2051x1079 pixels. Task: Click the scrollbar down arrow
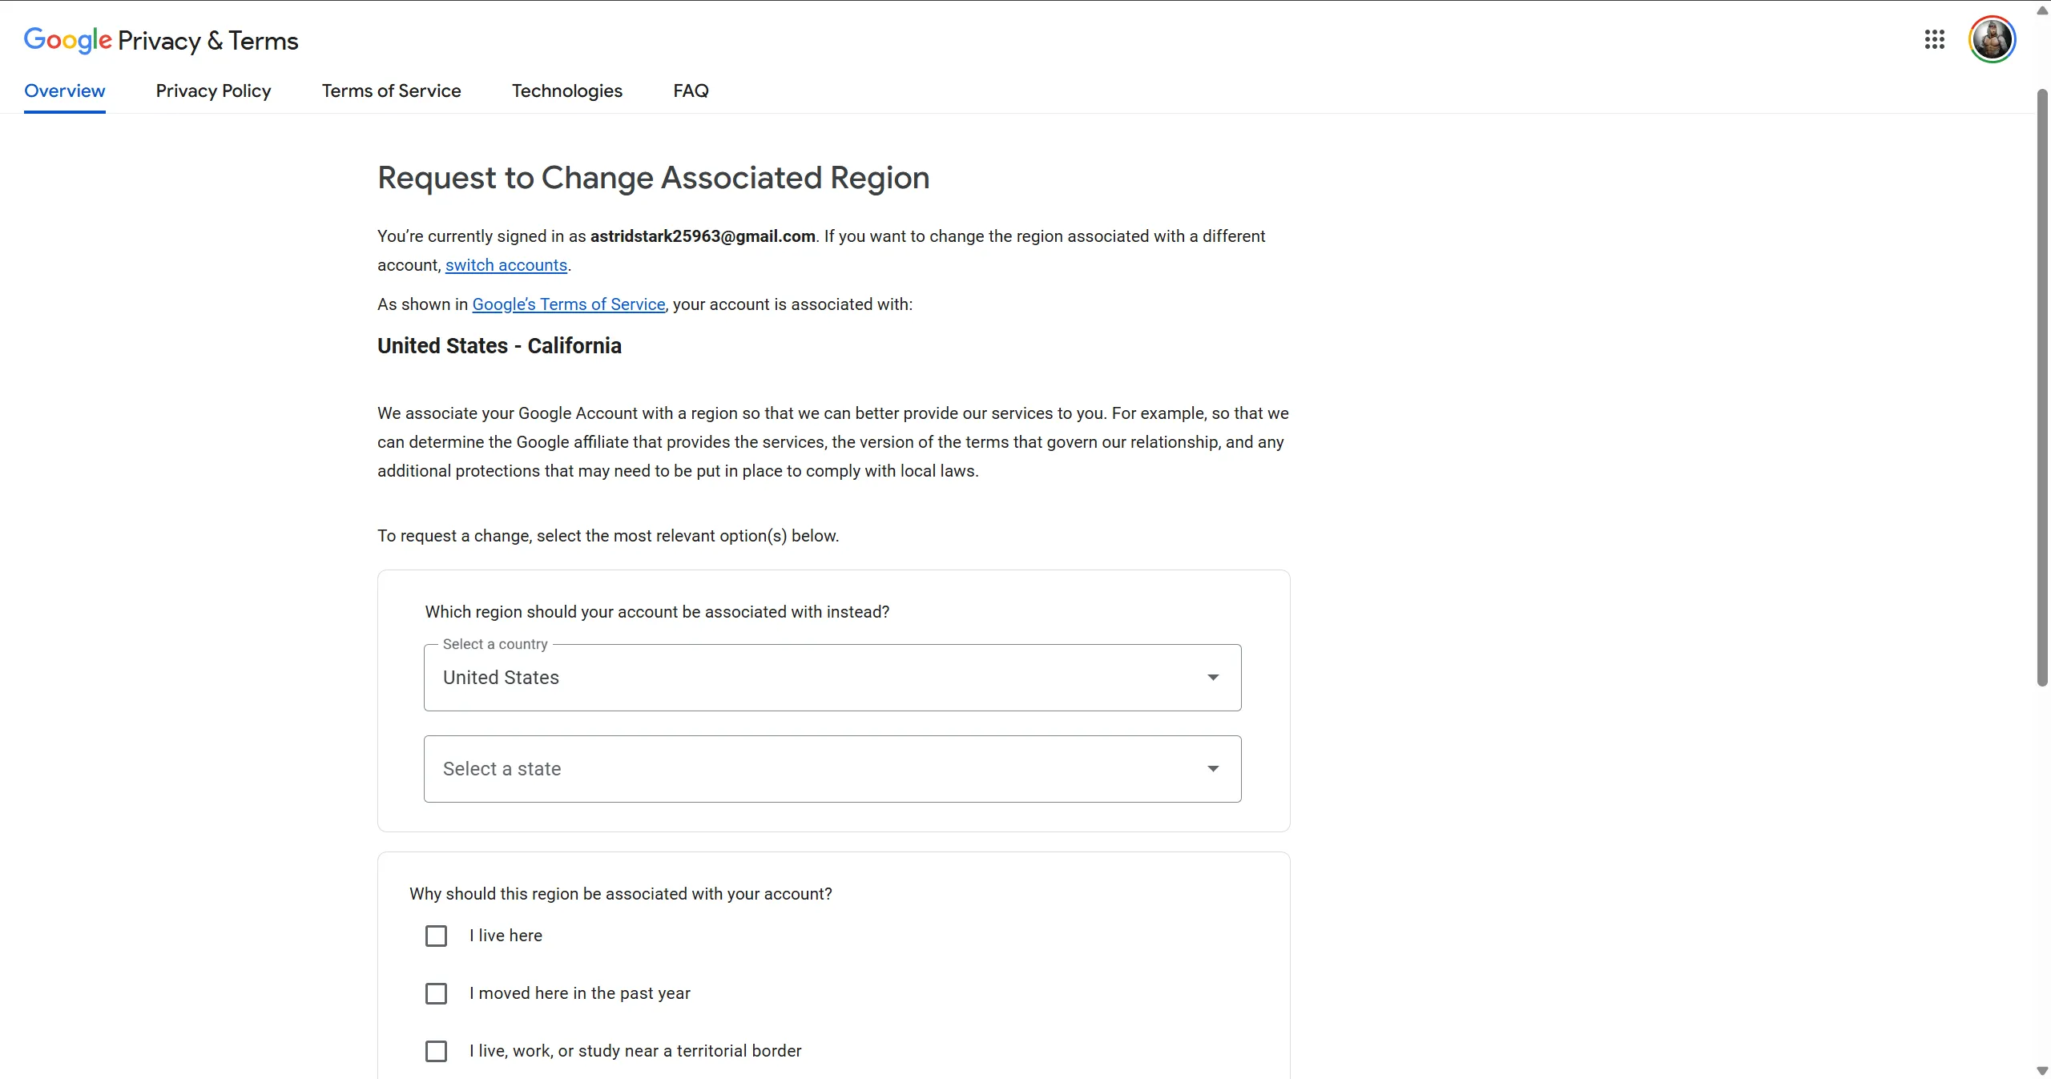(x=2042, y=1070)
